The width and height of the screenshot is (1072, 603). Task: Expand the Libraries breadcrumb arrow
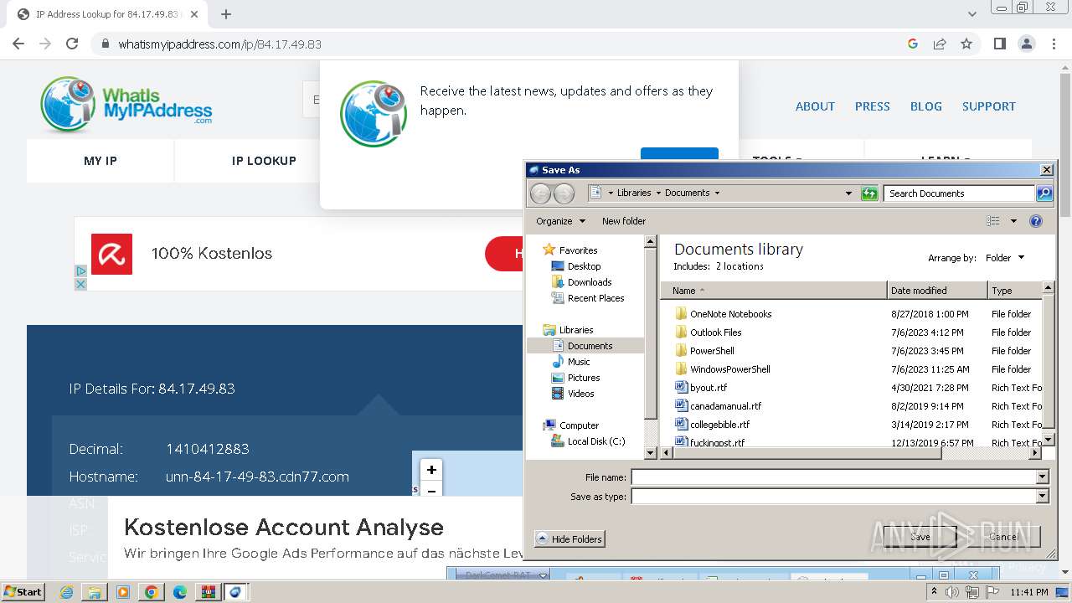[x=658, y=193]
